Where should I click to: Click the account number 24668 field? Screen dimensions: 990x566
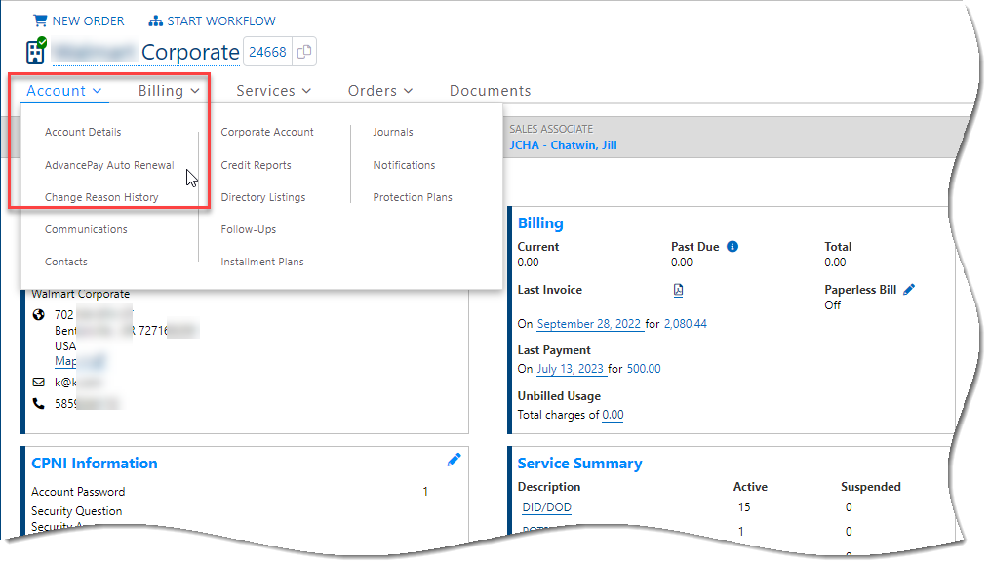(266, 52)
